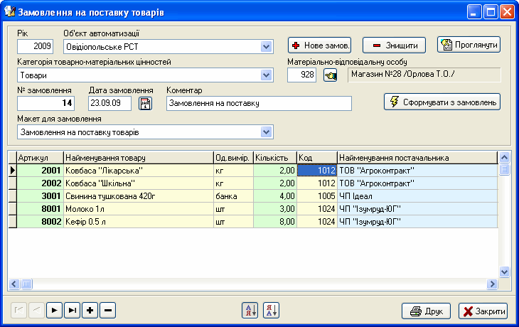Click the Найменування постачальника column header
Screen dimensions: 519x327
coord(417,158)
